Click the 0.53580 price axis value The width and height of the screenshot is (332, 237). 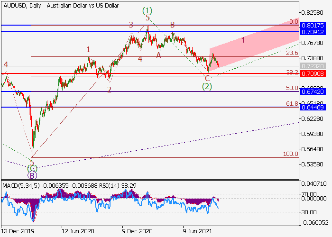[x=312, y=164]
